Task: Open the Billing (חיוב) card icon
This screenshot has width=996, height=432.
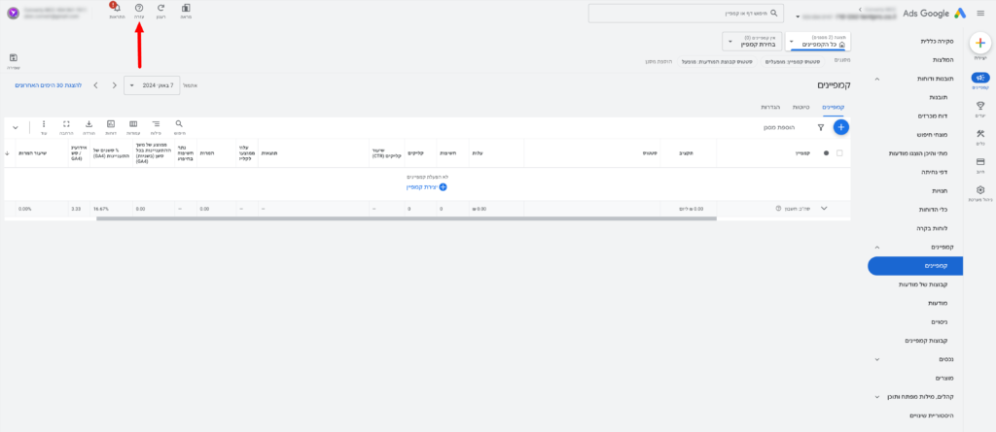Action: (980, 162)
